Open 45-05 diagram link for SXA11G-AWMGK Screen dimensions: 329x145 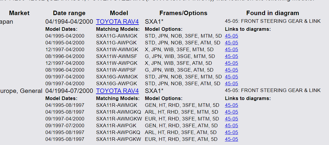(x=231, y=36)
